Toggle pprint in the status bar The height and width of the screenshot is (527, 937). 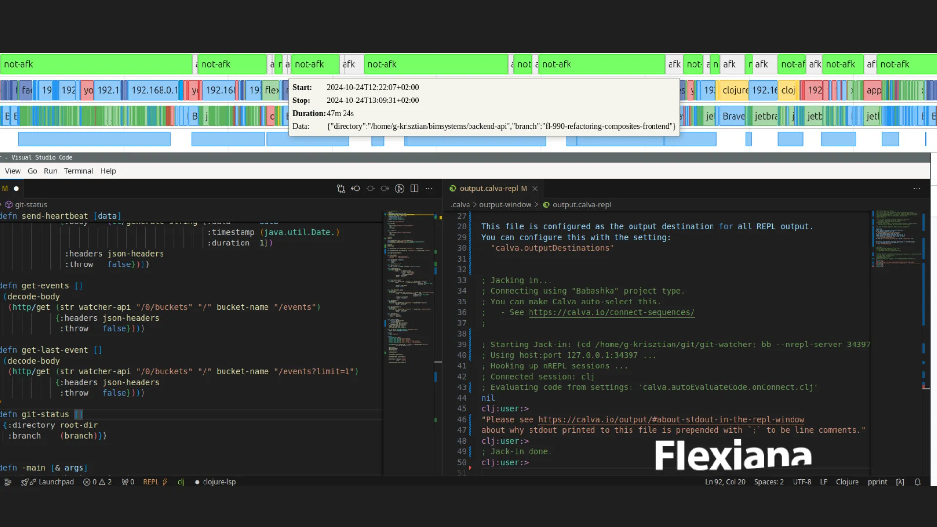[x=877, y=482]
